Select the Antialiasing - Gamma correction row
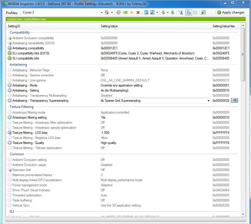This screenshot has width=251, height=224. [x=123, y=75]
